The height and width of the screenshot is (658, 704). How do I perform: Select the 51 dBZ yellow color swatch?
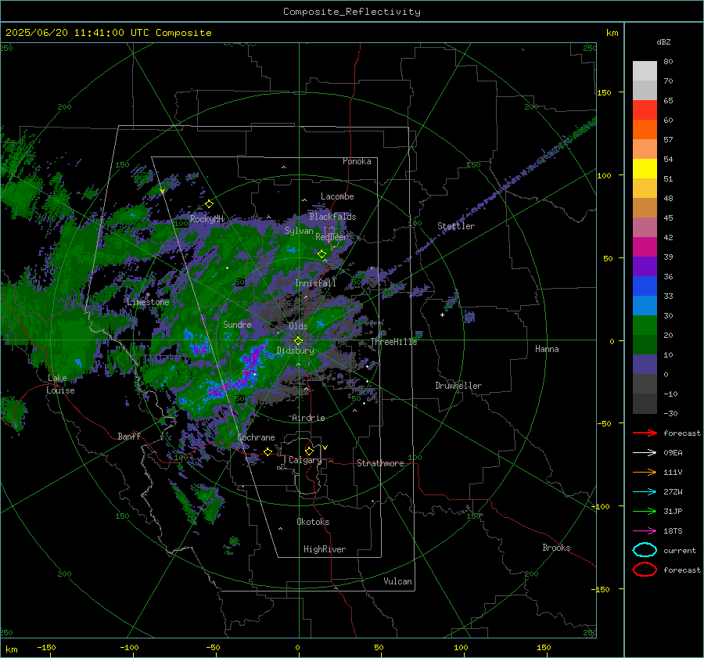click(645, 168)
